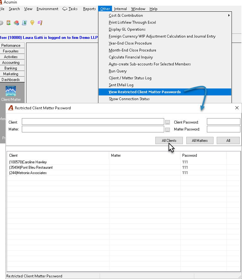The width and height of the screenshot is (242, 279).
Task: Open Client / Matter Status Log
Action: 165,78
